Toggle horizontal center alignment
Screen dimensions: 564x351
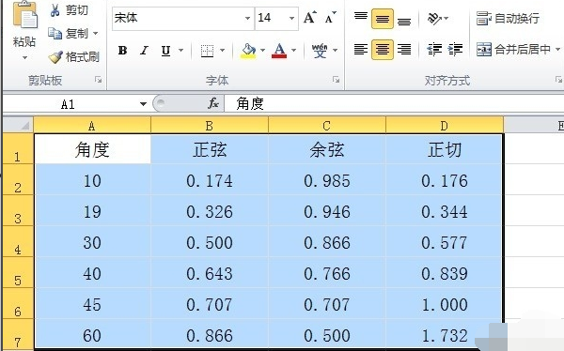[x=383, y=49]
